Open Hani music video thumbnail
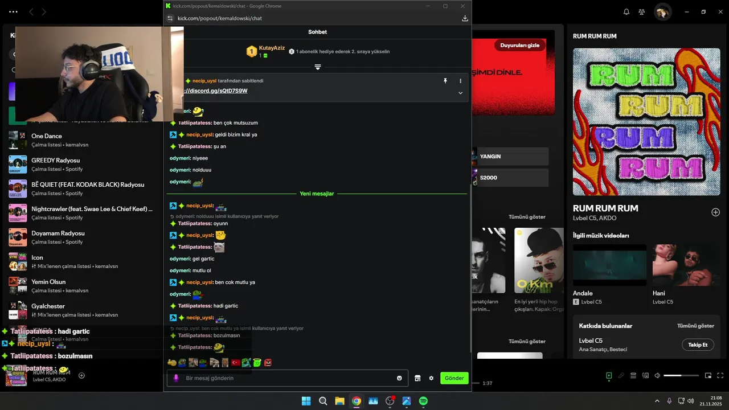 coord(686,265)
